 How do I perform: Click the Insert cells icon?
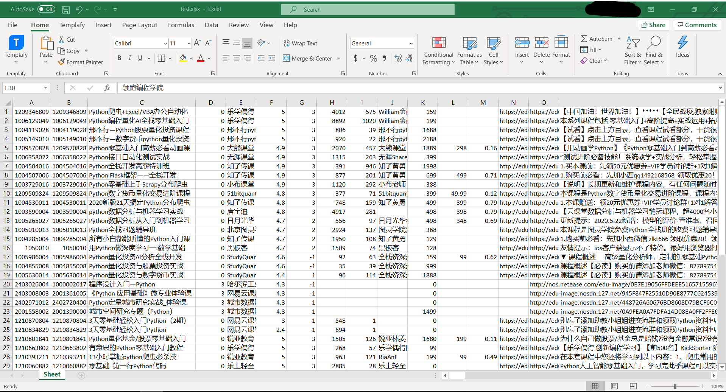(522, 42)
